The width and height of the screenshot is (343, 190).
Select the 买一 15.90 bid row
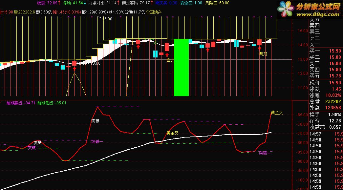click(326, 51)
